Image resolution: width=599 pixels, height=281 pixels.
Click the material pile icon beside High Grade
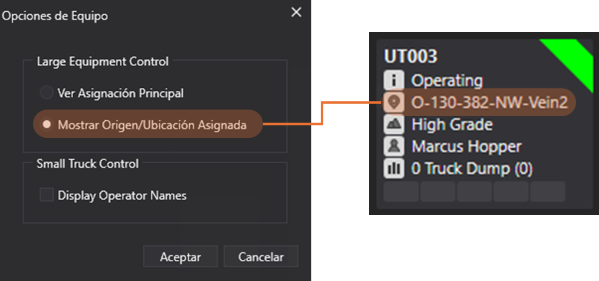[x=393, y=124]
